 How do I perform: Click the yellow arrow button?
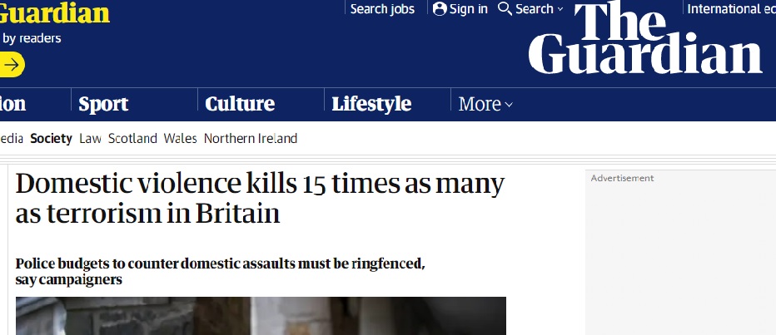(x=12, y=64)
